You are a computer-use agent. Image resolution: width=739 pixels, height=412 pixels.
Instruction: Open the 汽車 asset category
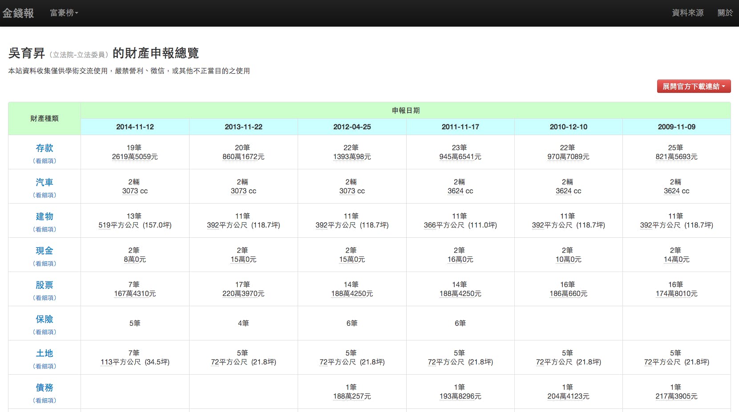(x=44, y=182)
